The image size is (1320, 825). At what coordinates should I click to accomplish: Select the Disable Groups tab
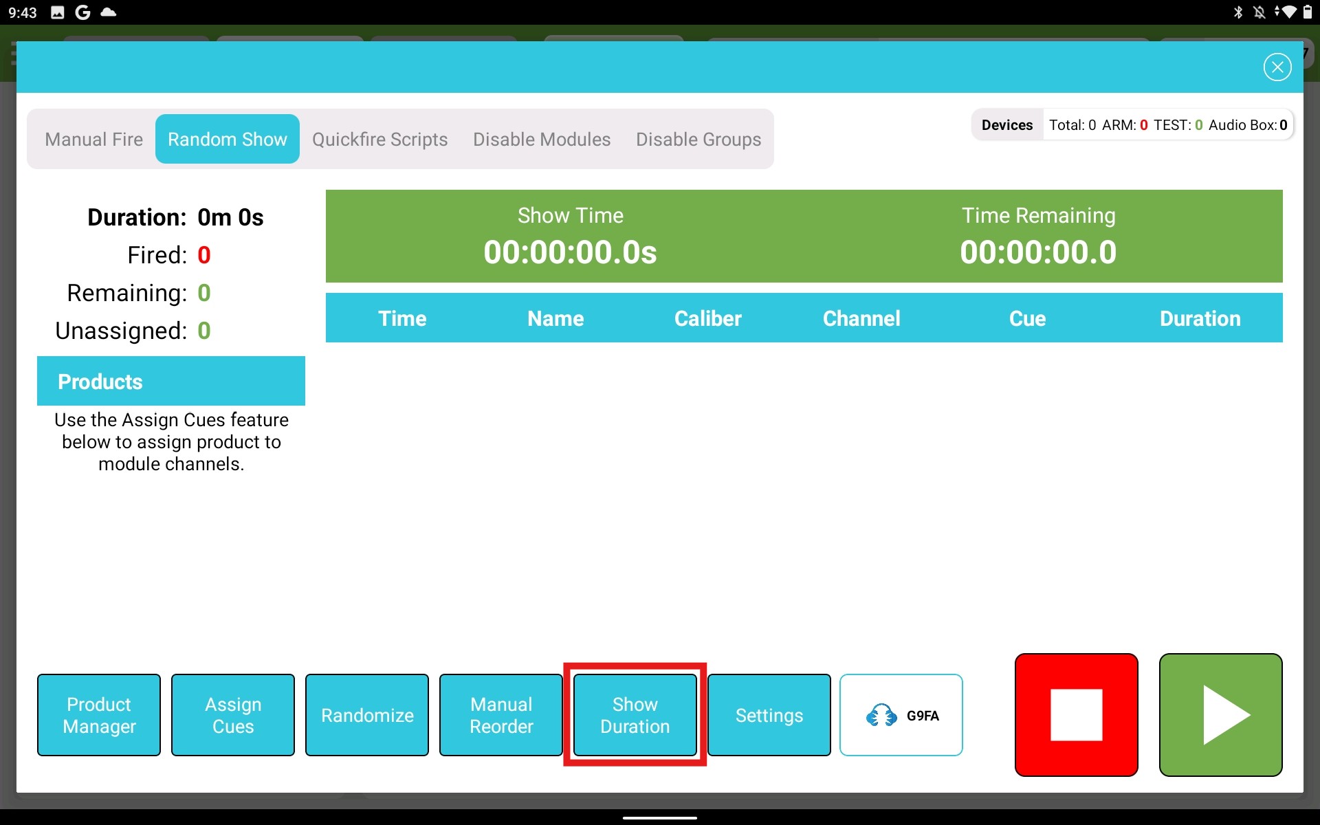coord(698,139)
